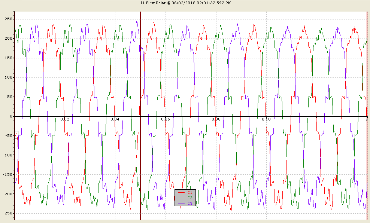Click the purple I3 line sample in legend
Image resolution: width=370 pixels, height=223 pixels.
point(181,204)
